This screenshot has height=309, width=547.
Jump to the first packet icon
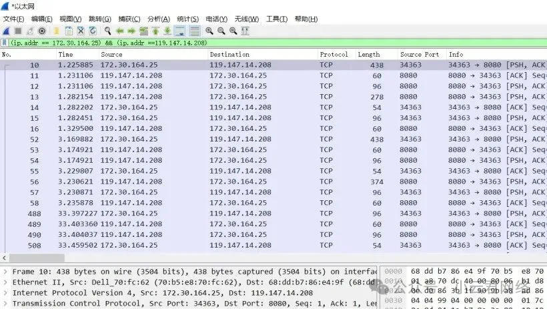click(155, 31)
